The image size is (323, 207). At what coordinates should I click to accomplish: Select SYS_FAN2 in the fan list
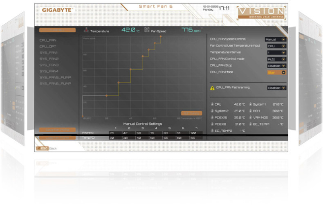[x=49, y=59]
